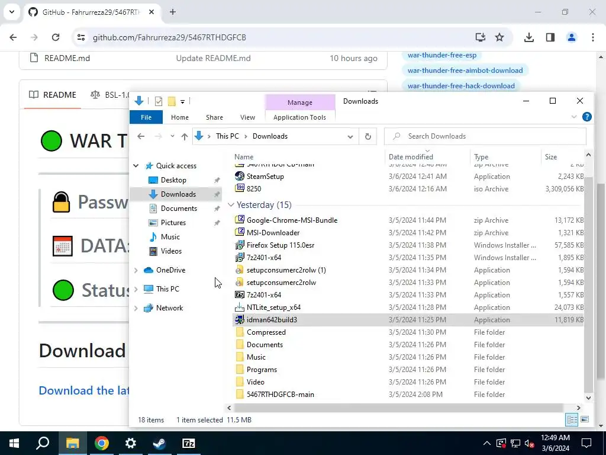This screenshot has height=455, width=606.
Task: Switch to large thumbnails view icon
Action: pyautogui.click(x=585, y=419)
